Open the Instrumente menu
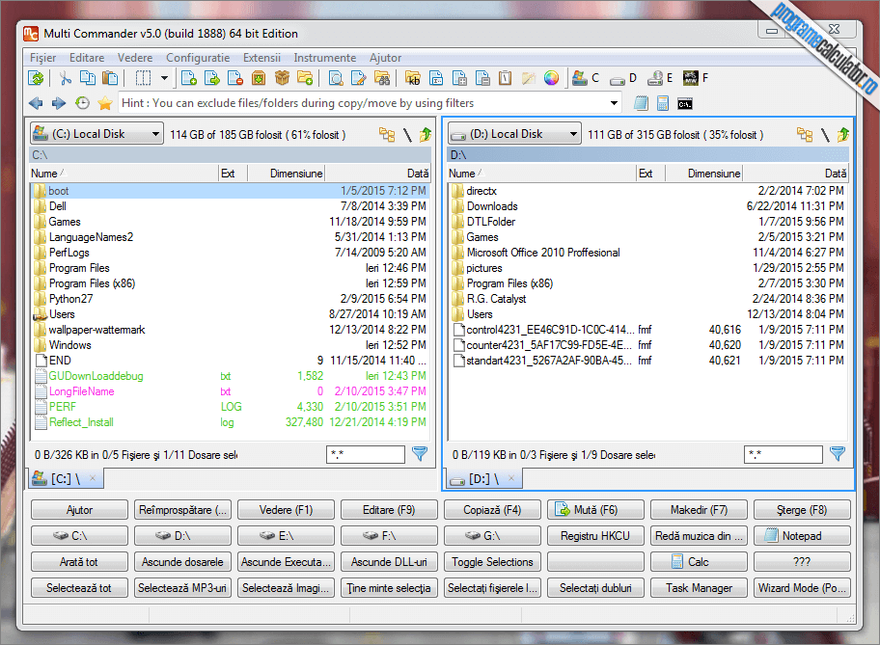Viewport: 880px width, 645px height. coord(324,58)
